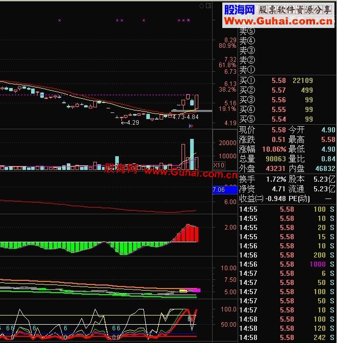Click the 量比 value 0.84
This screenshot has height=343, width=337.
(x=328, y=159)
